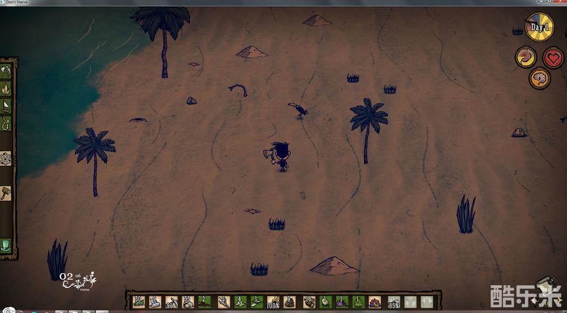Screen dimensions: 567x313
Task: Select the stack of 33 rocks
Action: [188, 302]
